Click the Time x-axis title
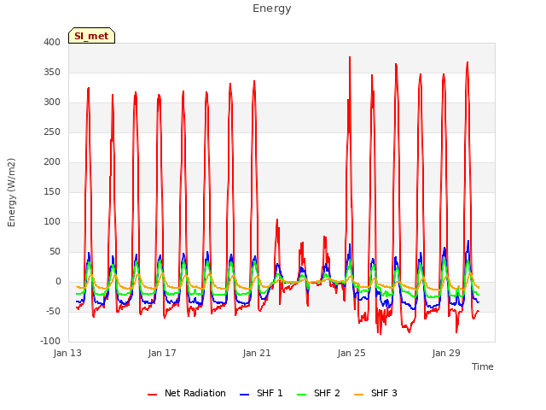Image resolution: width=546 pixels, height=410 pixels. pyautogui.click(x=483, y=366)
